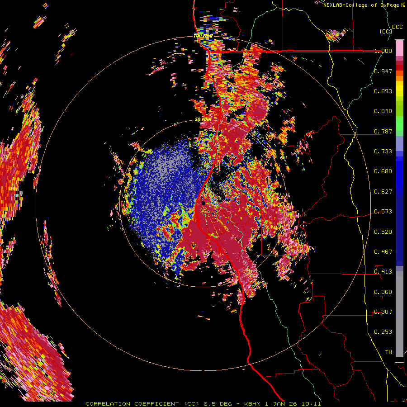The image size is (407, 407).
Task: Pick the gray lower segment of the color bar
Action: [x=399, y=314]
